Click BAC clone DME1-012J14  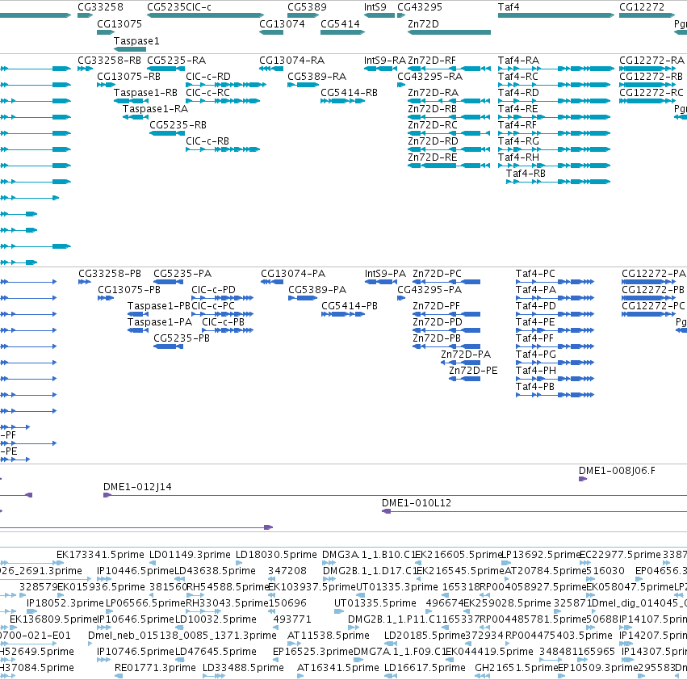[x=137, y=487]
